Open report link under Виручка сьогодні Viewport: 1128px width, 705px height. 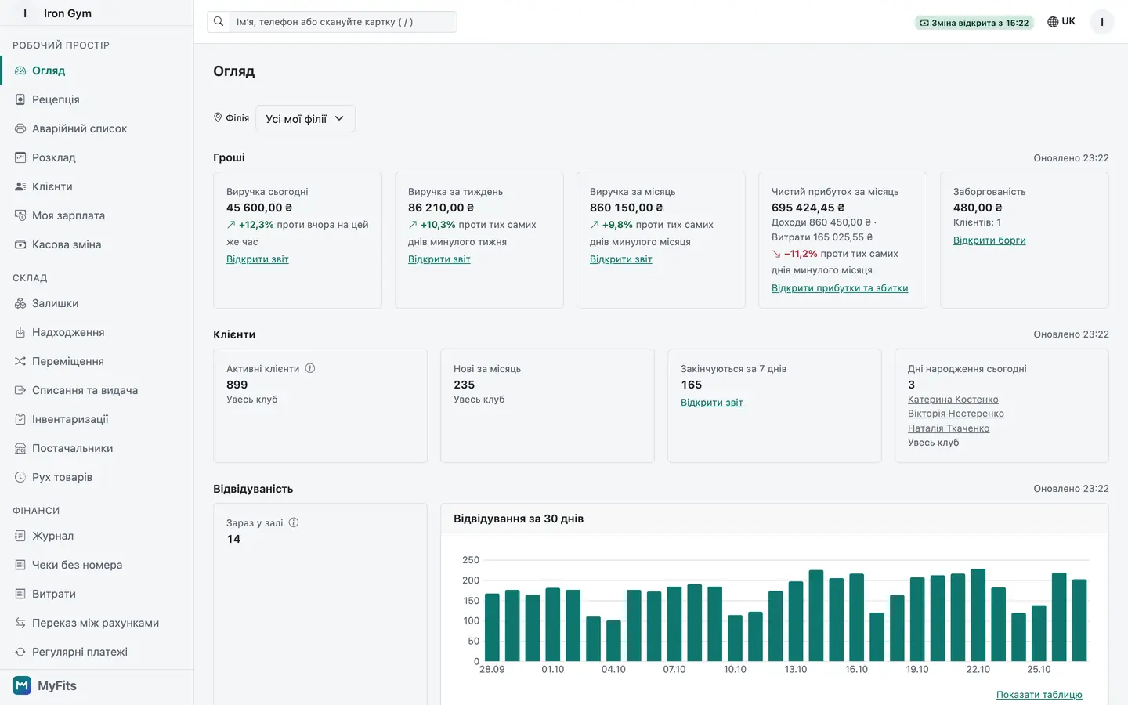[x=258, y=259]
